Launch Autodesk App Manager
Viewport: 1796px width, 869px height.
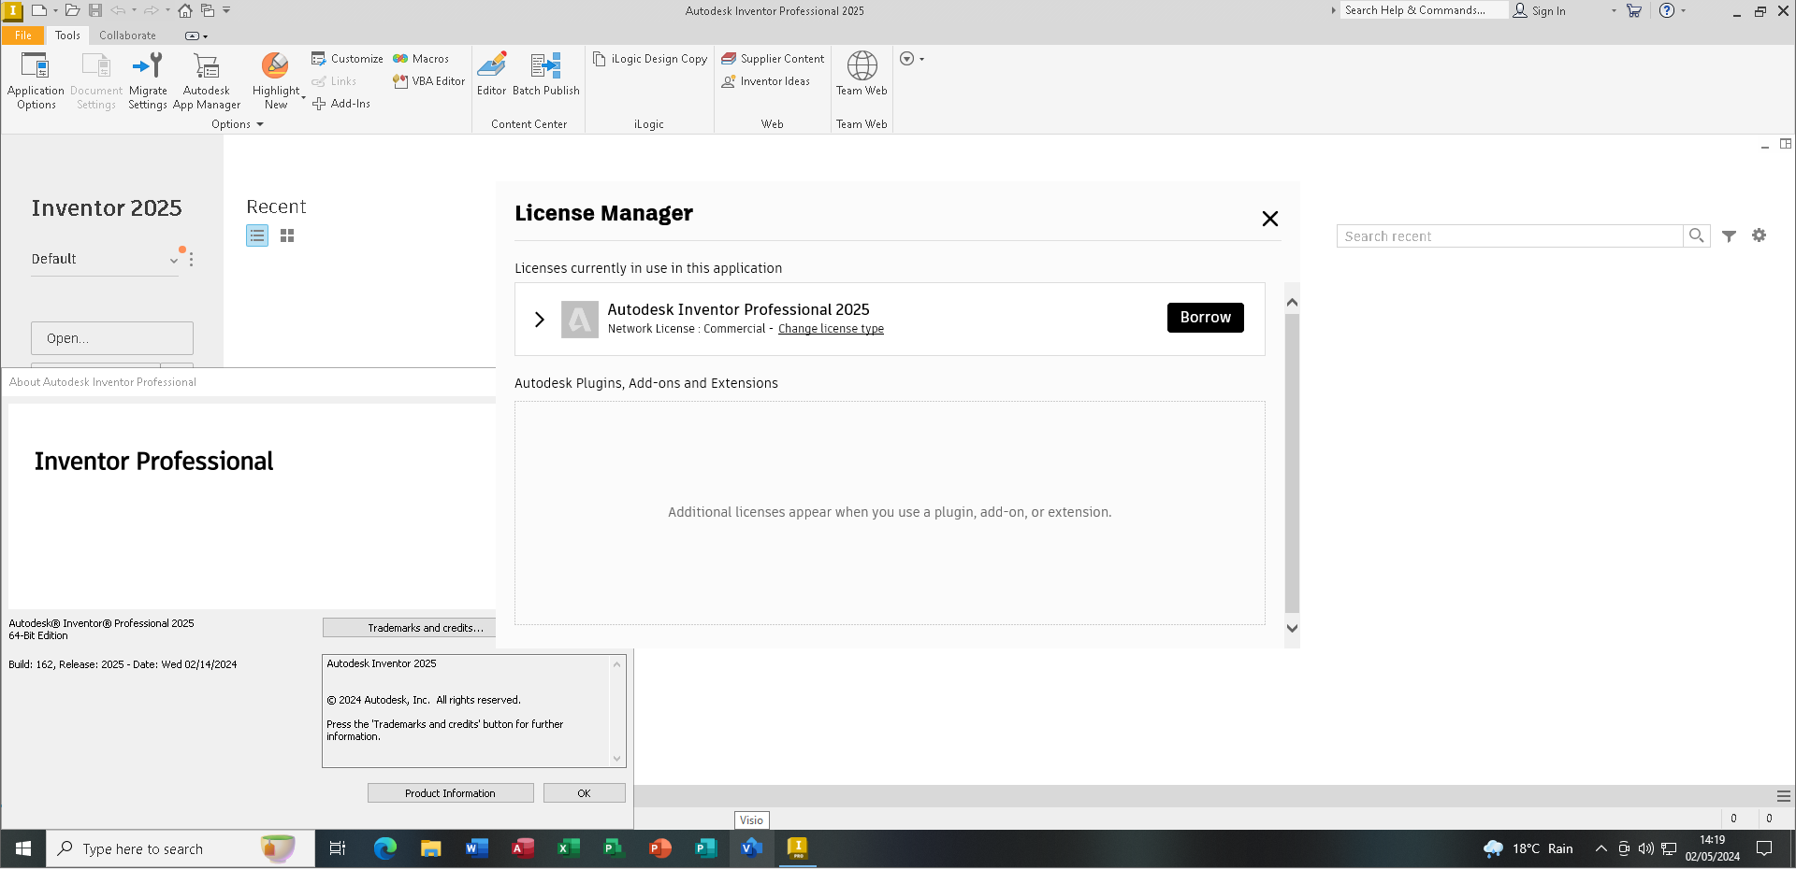[x=207, y=80]
